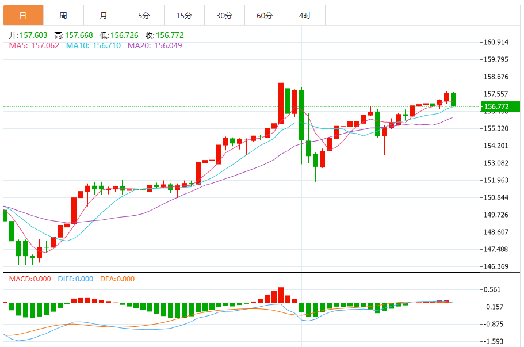
Task: Select the 日 (daily) timeframe tab
Action: point(23,16)
